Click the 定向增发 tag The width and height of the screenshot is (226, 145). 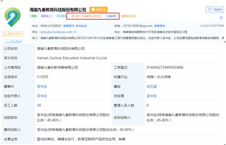click(60, 16)
